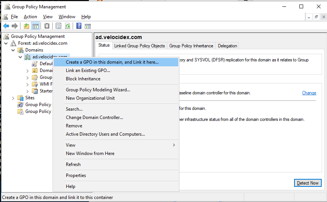
Task: Select Create a GPO in this domain
Action: tap(112, 62)
